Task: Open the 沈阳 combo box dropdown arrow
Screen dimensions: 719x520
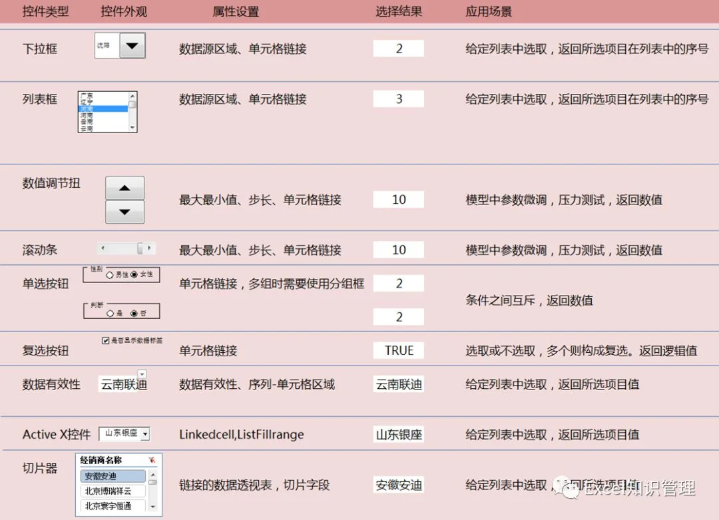Action: click(132, 45)
